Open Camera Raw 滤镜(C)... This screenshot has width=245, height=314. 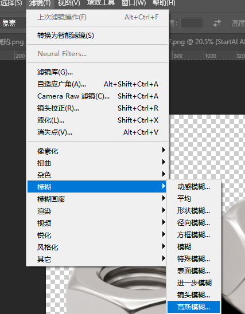tap(98, 96)
